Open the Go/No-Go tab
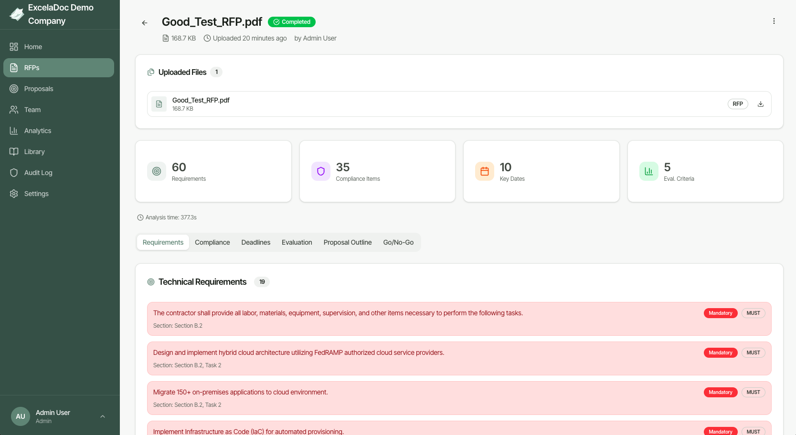 [398, 242]
